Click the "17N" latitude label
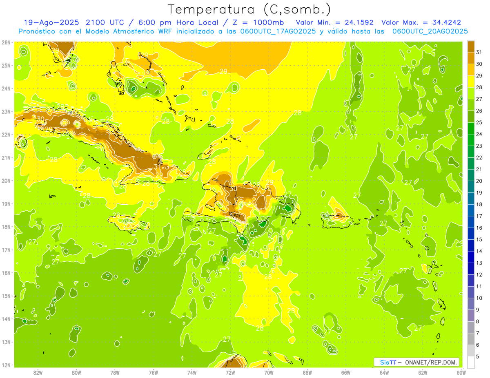The height and width of the screenshot is (378, 490). coord(6,250)
